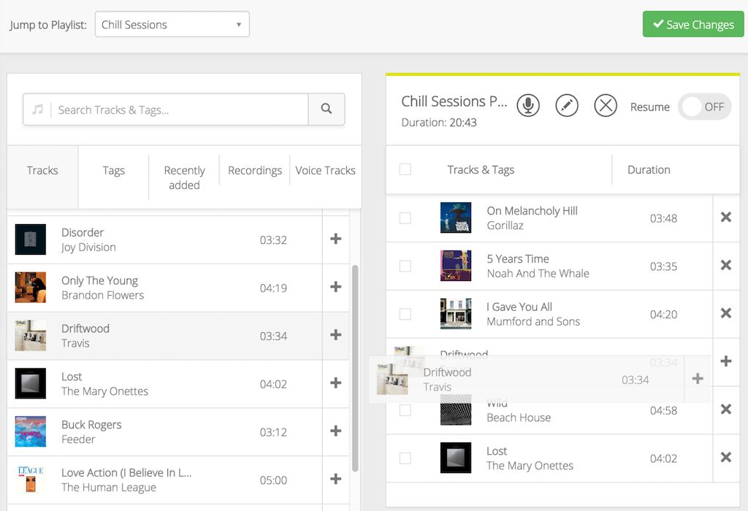Remove On Melancholy Hill from playlist
748x511 pixels.
pos(725,218)
